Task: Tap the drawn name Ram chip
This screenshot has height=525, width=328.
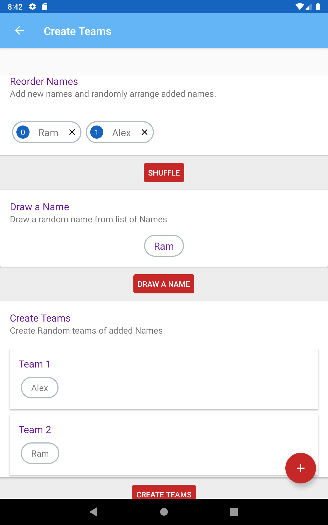Action: tap(164, 246)
